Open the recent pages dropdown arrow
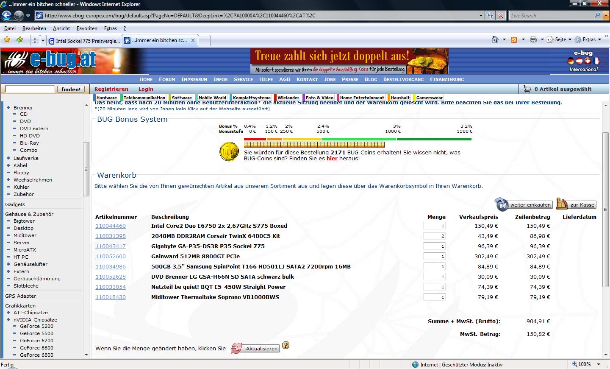Screen dimensions: 610x369 [28, 16]
